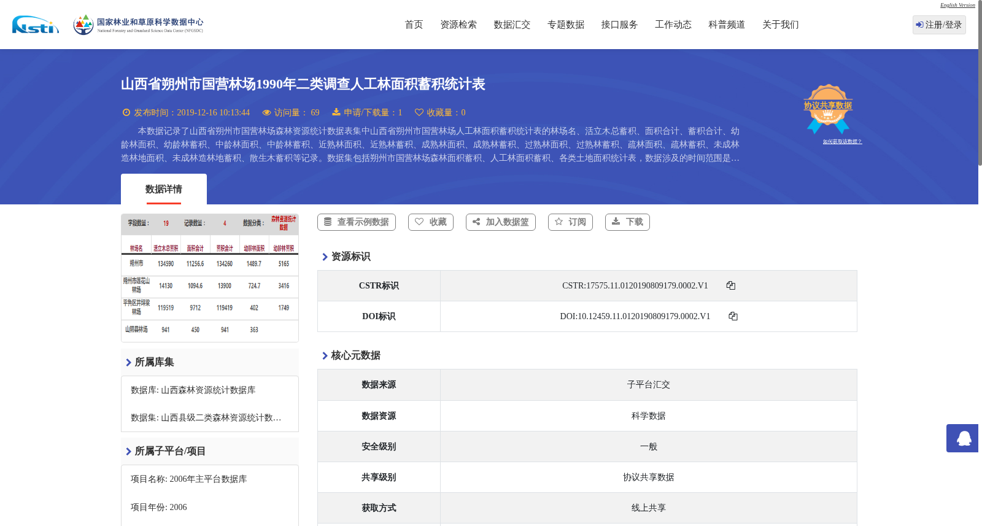This screenshot has height=526, width=982.
Task: Click 项目名称: 2006年主平台数据库
Action: tap(189, 479)
